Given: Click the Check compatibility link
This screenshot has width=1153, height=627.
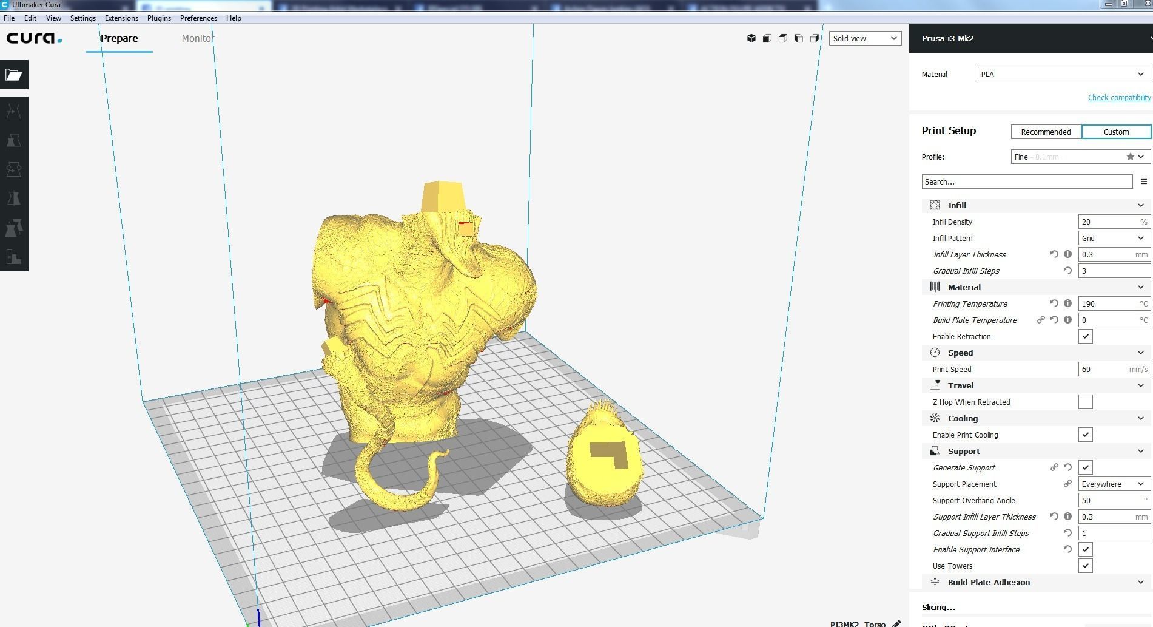Looking at the screenshot, I should tap(1119, 97).
